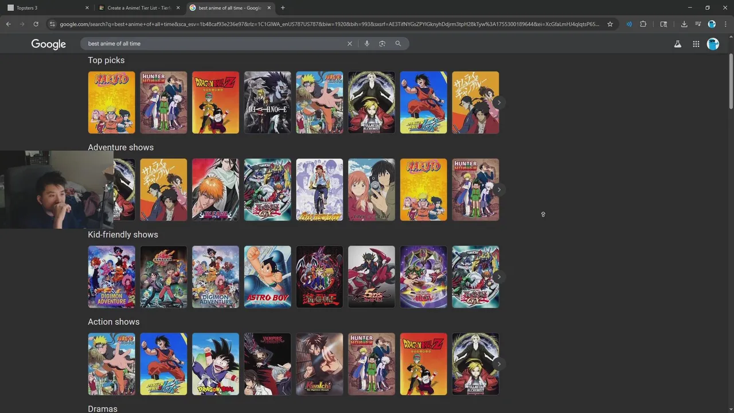
Task: Click the Chrome profile avatar in toolbar
Action: coord(712,24)
